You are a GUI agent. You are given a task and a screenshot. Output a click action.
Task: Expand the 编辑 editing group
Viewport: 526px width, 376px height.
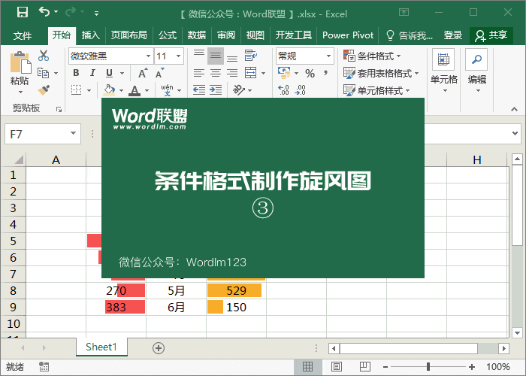(x=476, y=71)
